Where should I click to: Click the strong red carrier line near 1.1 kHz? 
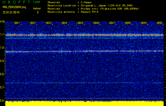point(84,35)
